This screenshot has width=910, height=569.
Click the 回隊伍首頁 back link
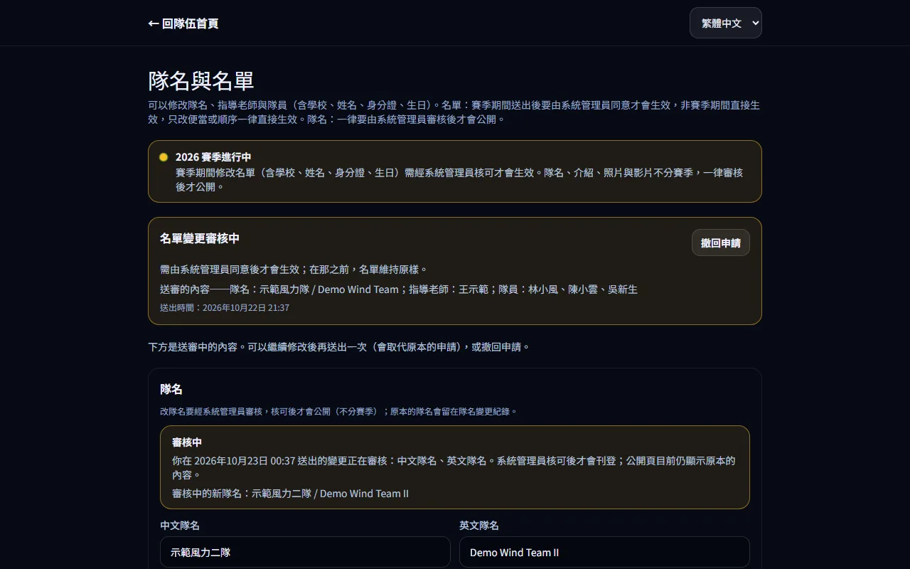click(x=183, y=23)
